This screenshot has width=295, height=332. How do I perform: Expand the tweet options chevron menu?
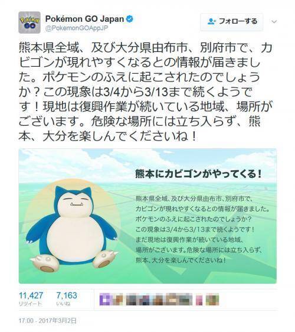click(x=274, y=22)
